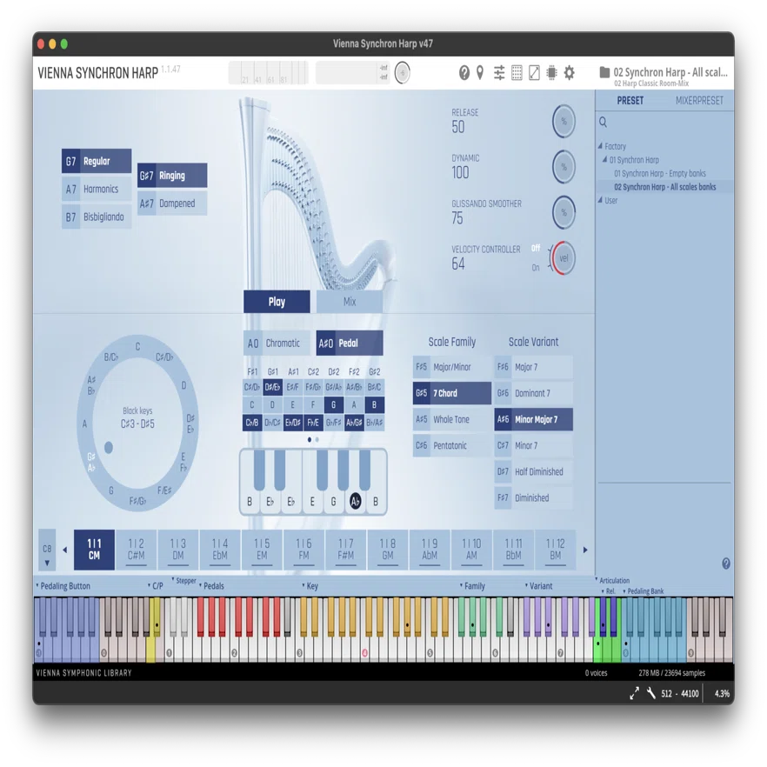Screen dimensions: 767x767
Task: Select Whole Tone scale family
Action: (x=452, y=419)
